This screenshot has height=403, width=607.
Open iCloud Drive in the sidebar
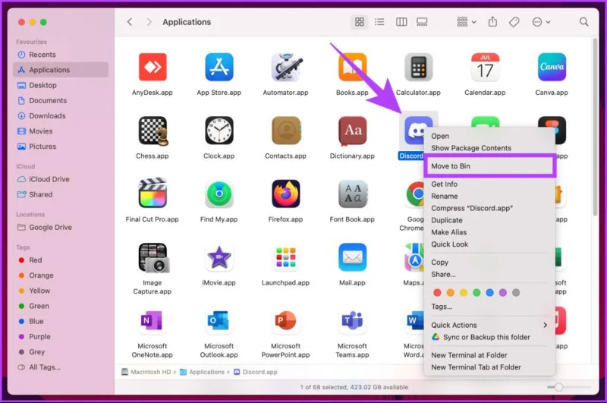(61, 179)
